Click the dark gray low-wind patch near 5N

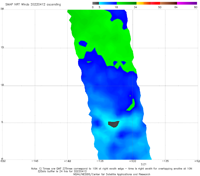(x=114, y=124)
